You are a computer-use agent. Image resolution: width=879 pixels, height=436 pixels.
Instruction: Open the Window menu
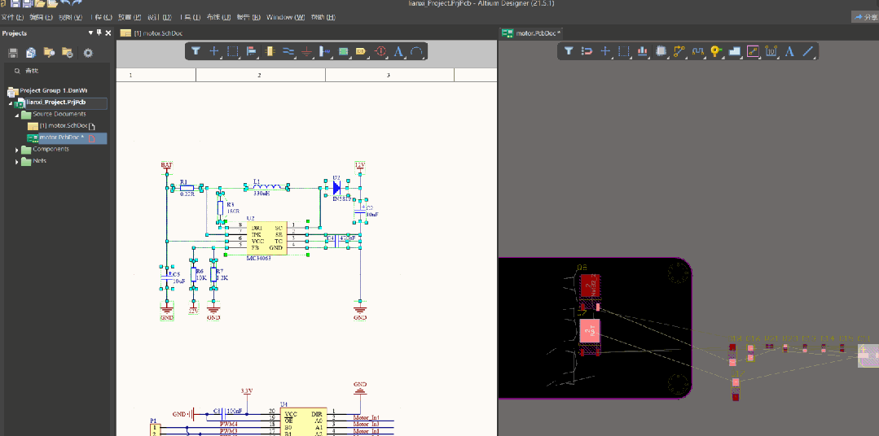285,17
